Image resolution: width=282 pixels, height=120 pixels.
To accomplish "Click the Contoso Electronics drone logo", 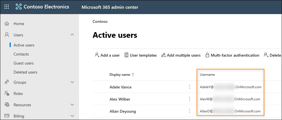I will click(19, 7).
